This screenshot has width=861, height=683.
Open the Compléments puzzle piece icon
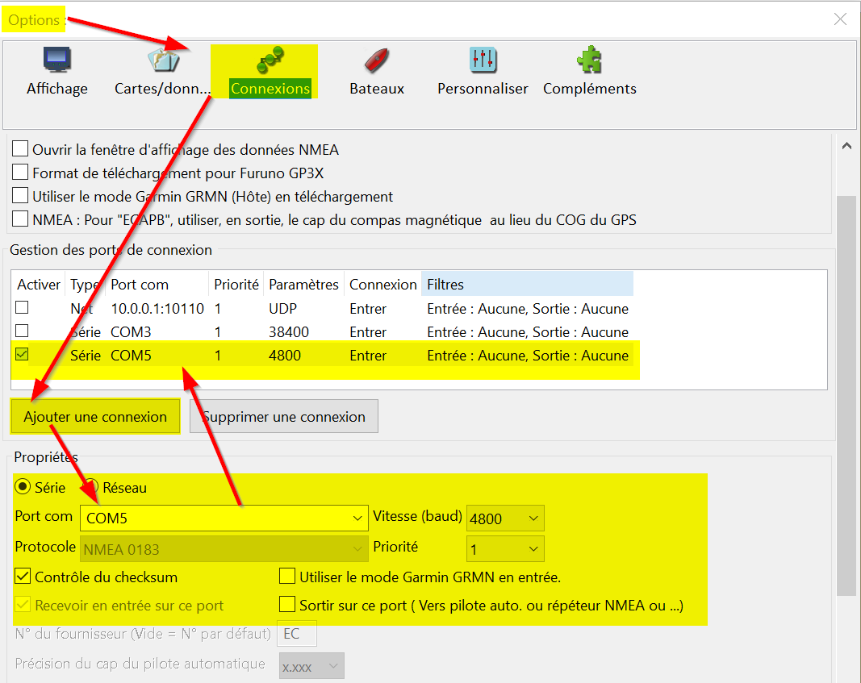pos(589,59)
